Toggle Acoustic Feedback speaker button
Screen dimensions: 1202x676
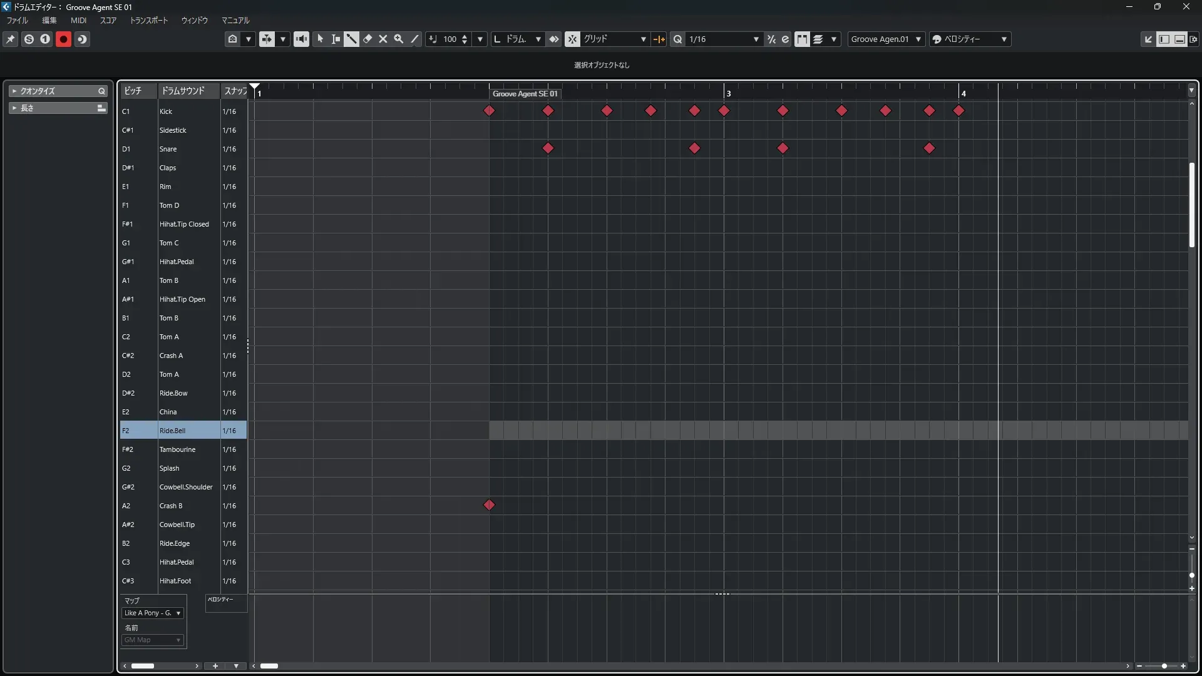pyautogui.click(x=301, y=39)
